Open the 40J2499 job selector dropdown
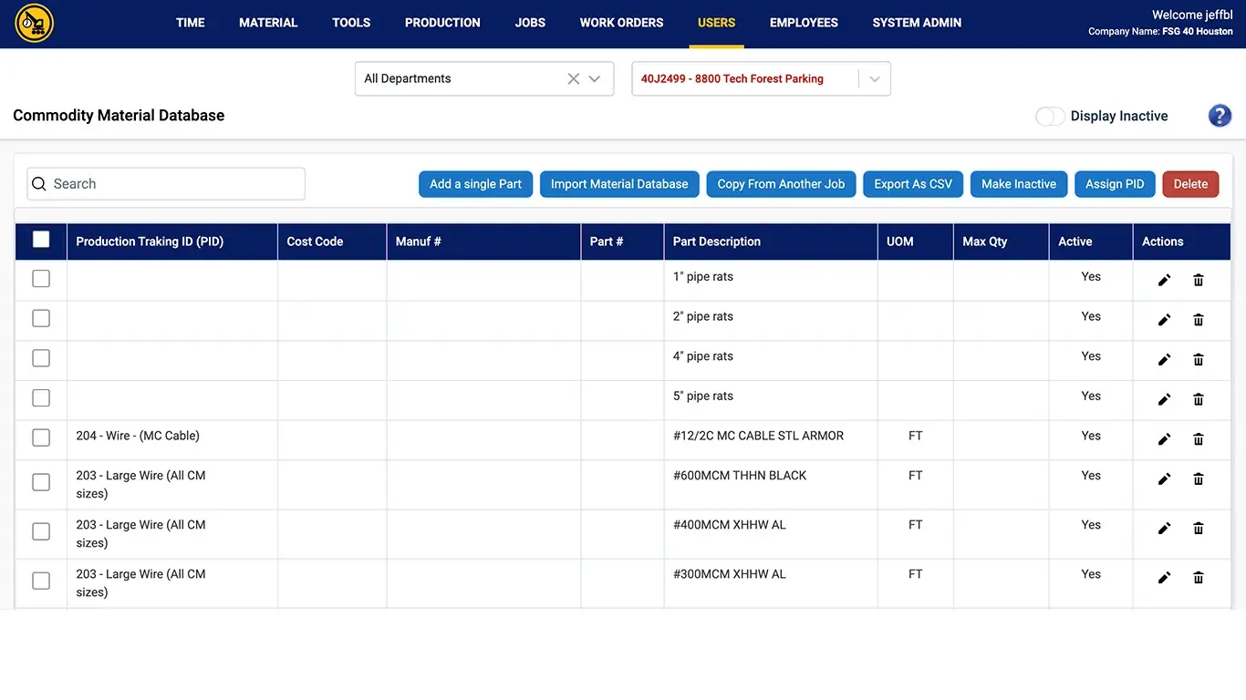The image size is (1246, 700). (x=874, y=79)
